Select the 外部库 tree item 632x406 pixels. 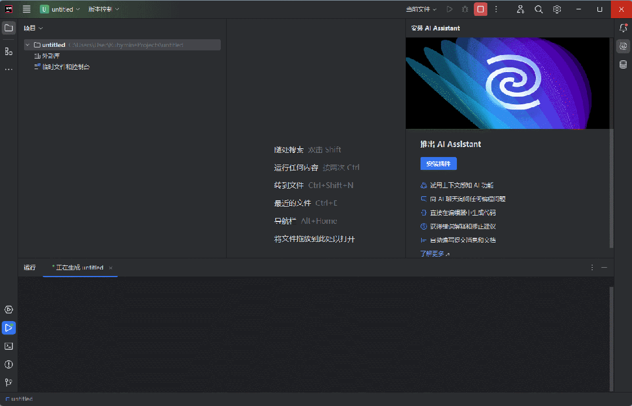coord(47,56)
